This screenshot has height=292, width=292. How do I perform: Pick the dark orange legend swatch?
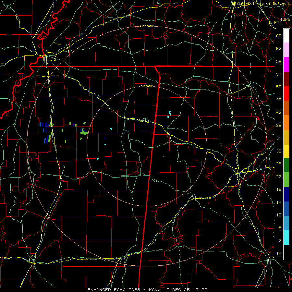(x=286, y=108)
